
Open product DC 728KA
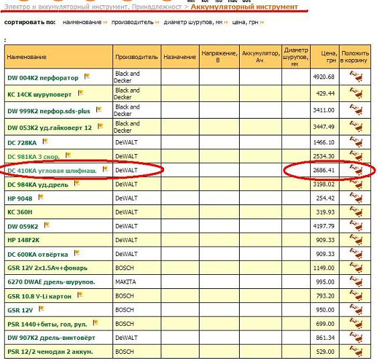tap(22, 143)
